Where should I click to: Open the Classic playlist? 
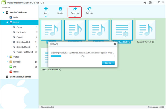tap(19, 27)
